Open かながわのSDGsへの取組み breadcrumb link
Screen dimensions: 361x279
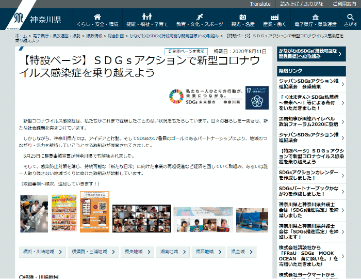[x=174, y=36]
